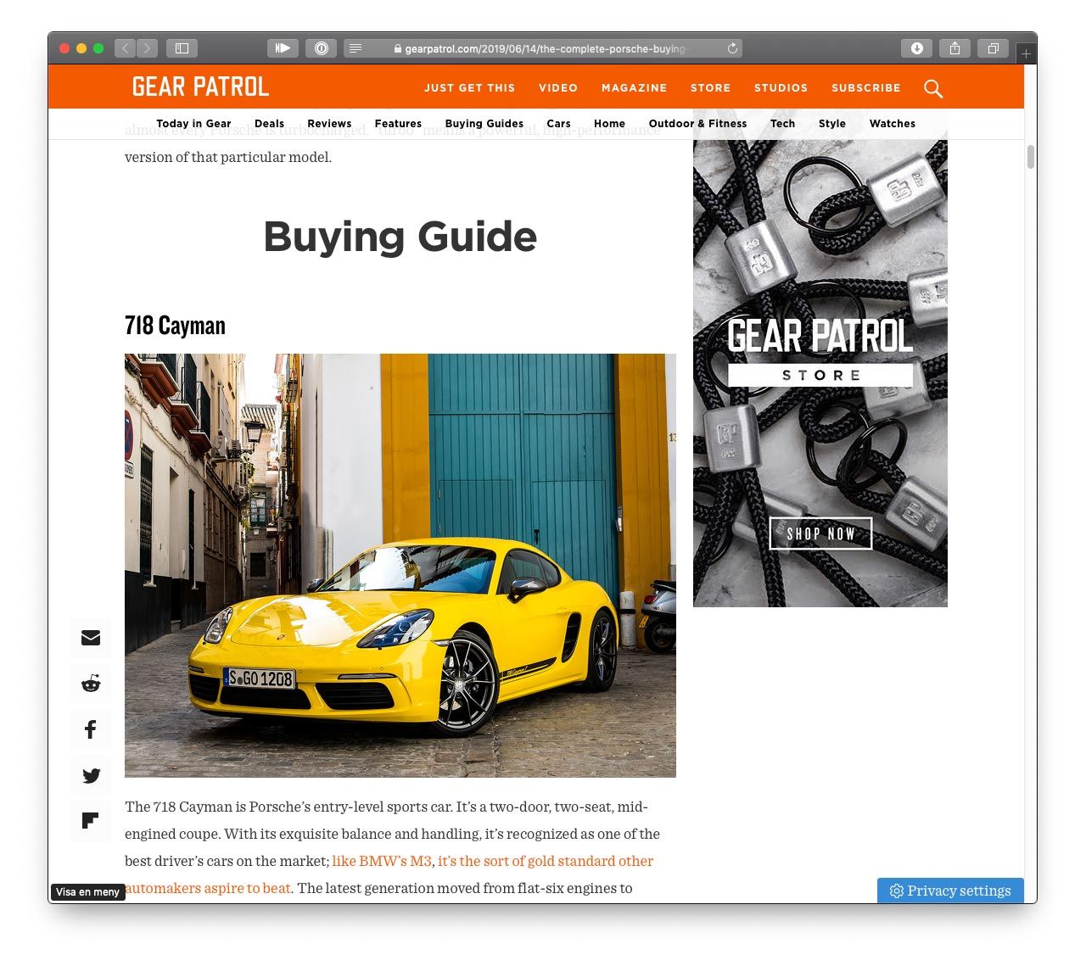Share article on Reddit
Image resolution: width=1086 pixels, height=966 pixels.
pyautogui.click(x=91, y=684)
